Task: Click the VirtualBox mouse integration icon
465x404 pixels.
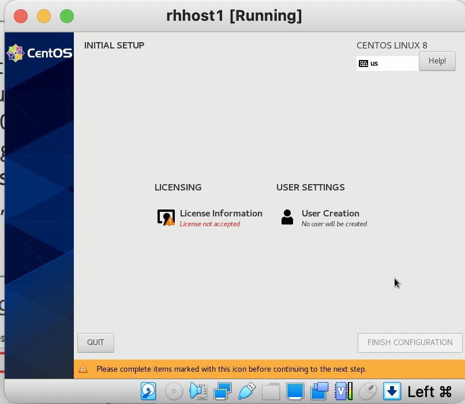Action: (367, 391)
